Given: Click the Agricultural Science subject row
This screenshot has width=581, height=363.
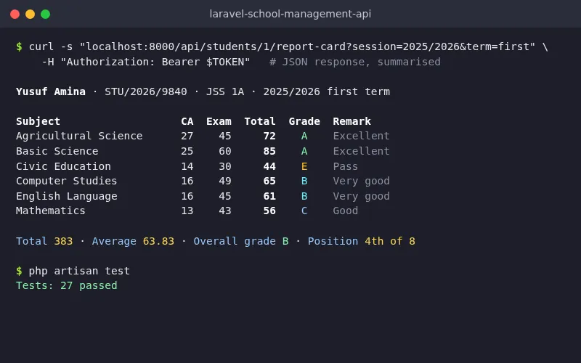Looking at the screenshot, I should point(203,136).
